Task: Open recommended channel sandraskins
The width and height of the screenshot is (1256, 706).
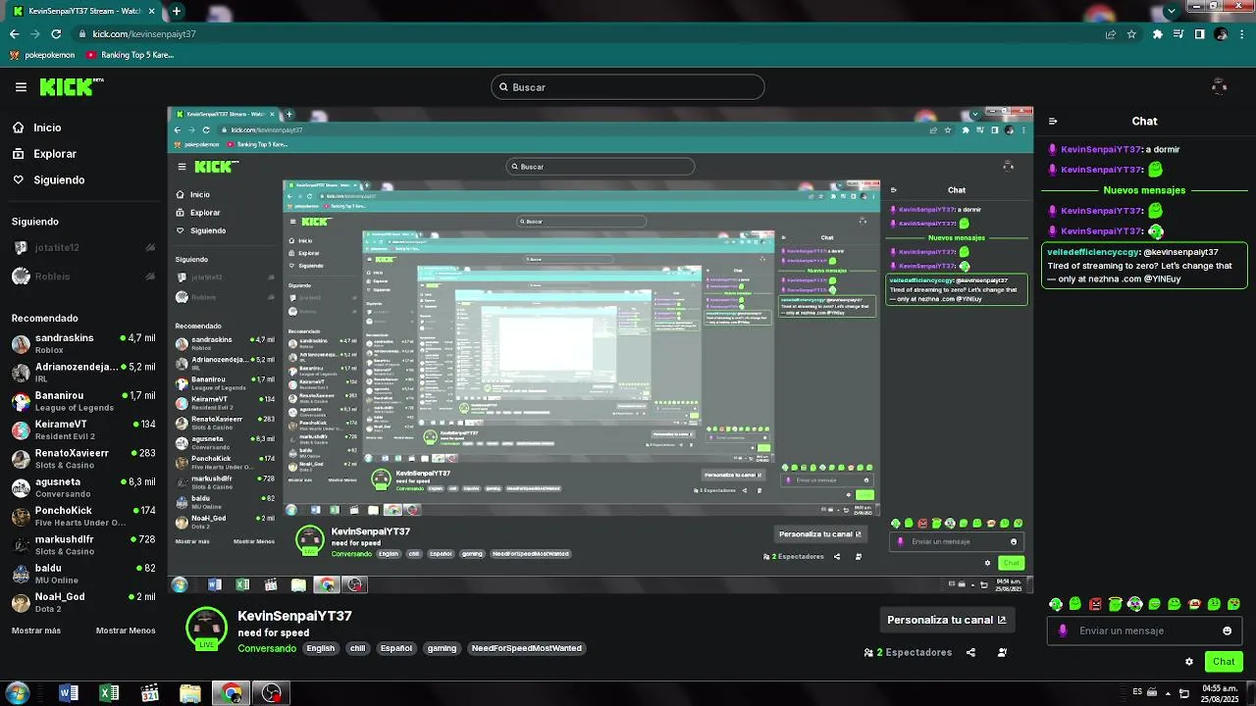Action: point(83,343)
